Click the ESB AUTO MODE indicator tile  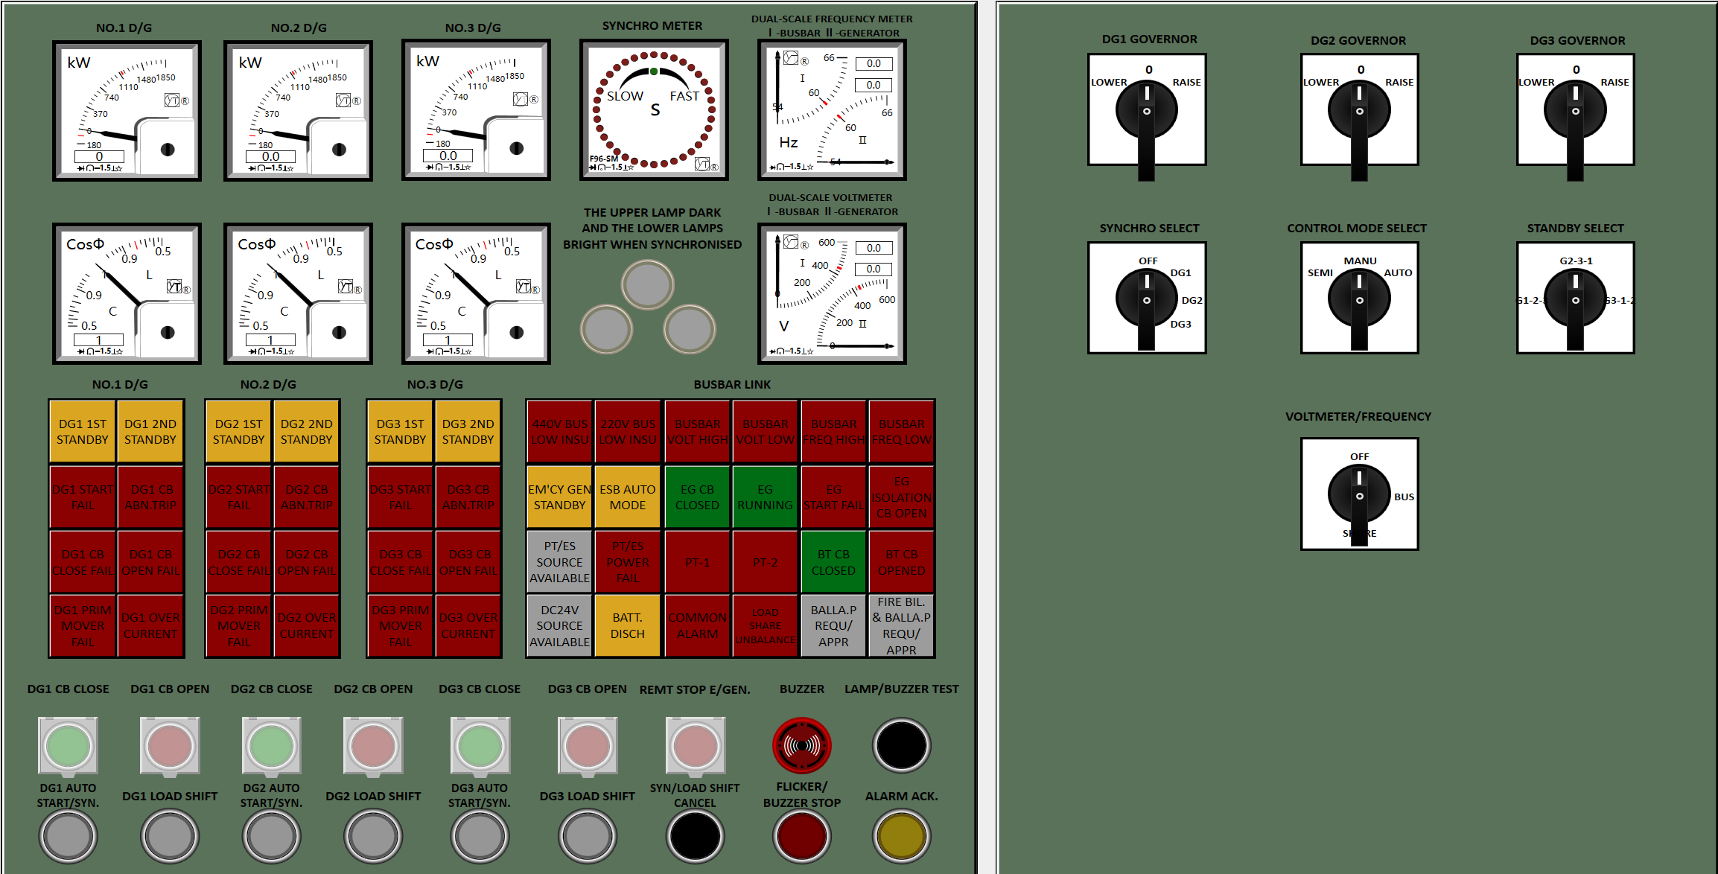(x=628, y=497)
